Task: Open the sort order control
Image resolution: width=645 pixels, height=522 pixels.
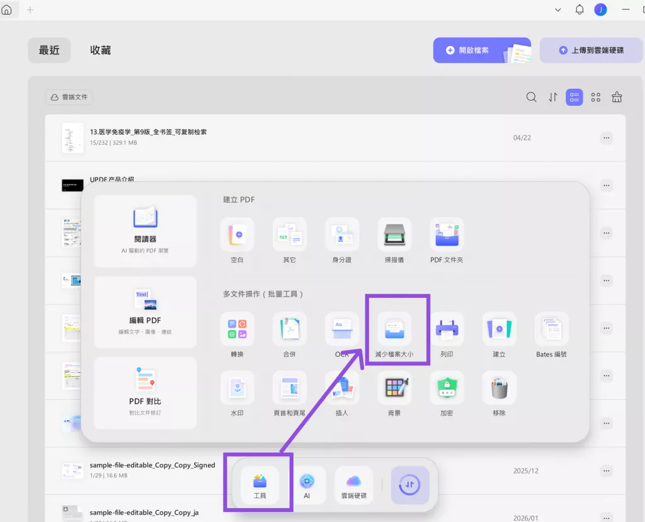Action: (552, 97)
